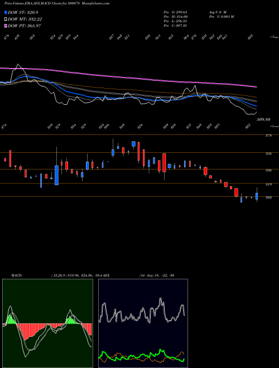This screenshot has height=368, width=279.
Task: Click the 319 price level label
Action: 268,185
